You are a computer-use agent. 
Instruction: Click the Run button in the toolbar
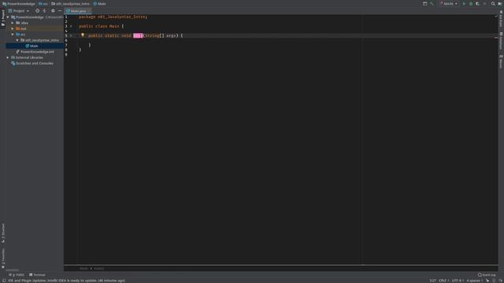(x=464, y=3)
